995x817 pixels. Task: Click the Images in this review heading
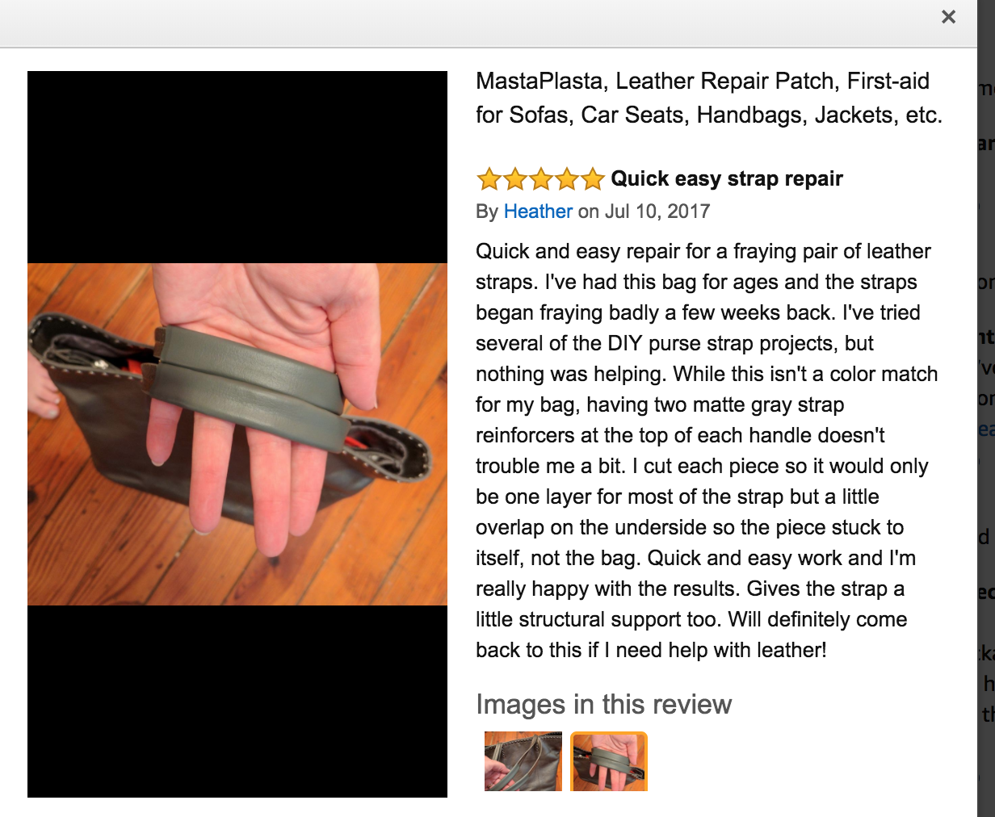[603, 704]
